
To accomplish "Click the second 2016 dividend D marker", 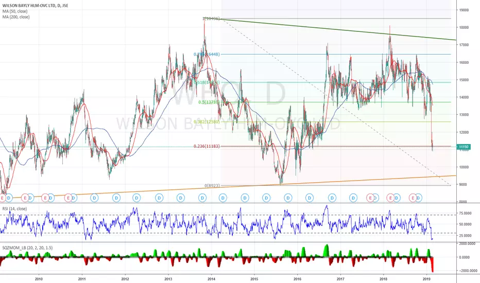I will click(x=332, y=198).
